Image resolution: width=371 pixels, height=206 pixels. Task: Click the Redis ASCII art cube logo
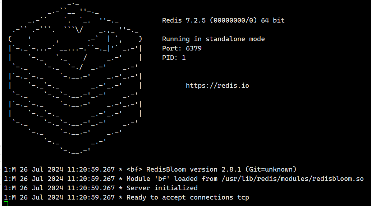75,77
